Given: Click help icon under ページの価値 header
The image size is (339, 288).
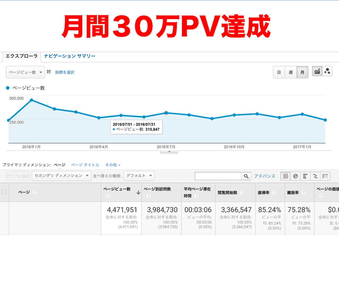Looking at the screenshot, I should tap(321, 196).
